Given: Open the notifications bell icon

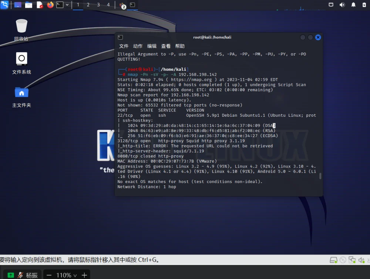Looking at the screenshot, I should pos(353,5).
